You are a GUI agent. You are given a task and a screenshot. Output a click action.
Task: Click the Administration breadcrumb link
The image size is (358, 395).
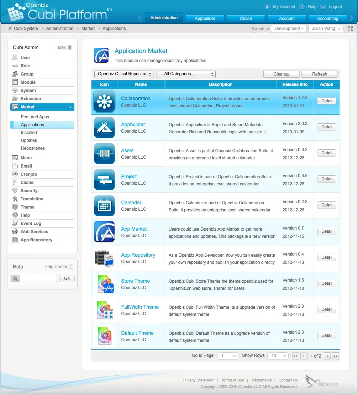click(59, 29)
